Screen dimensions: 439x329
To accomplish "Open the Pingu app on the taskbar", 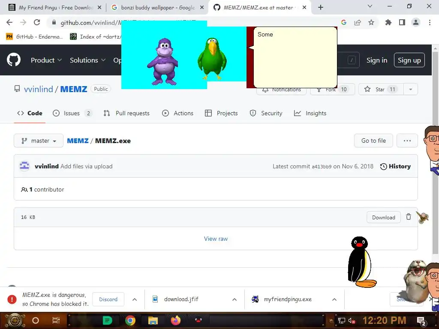I will (198, 320).
